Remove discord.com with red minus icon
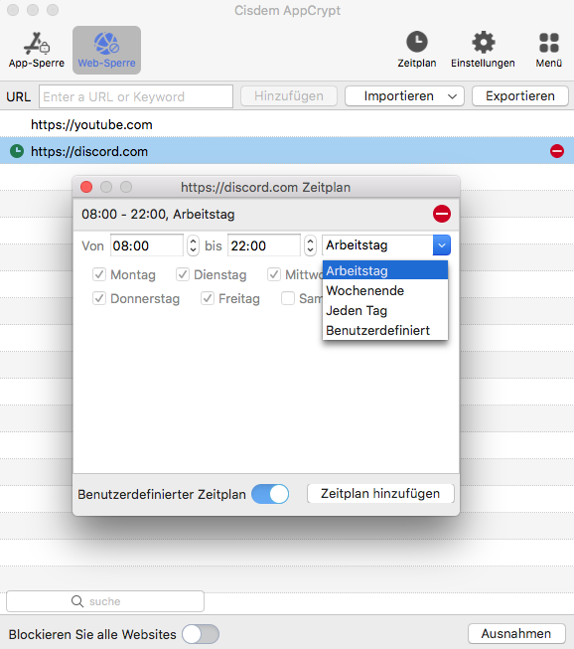The width and height of the screenshot is (574, 649). (x=557, y=151)
